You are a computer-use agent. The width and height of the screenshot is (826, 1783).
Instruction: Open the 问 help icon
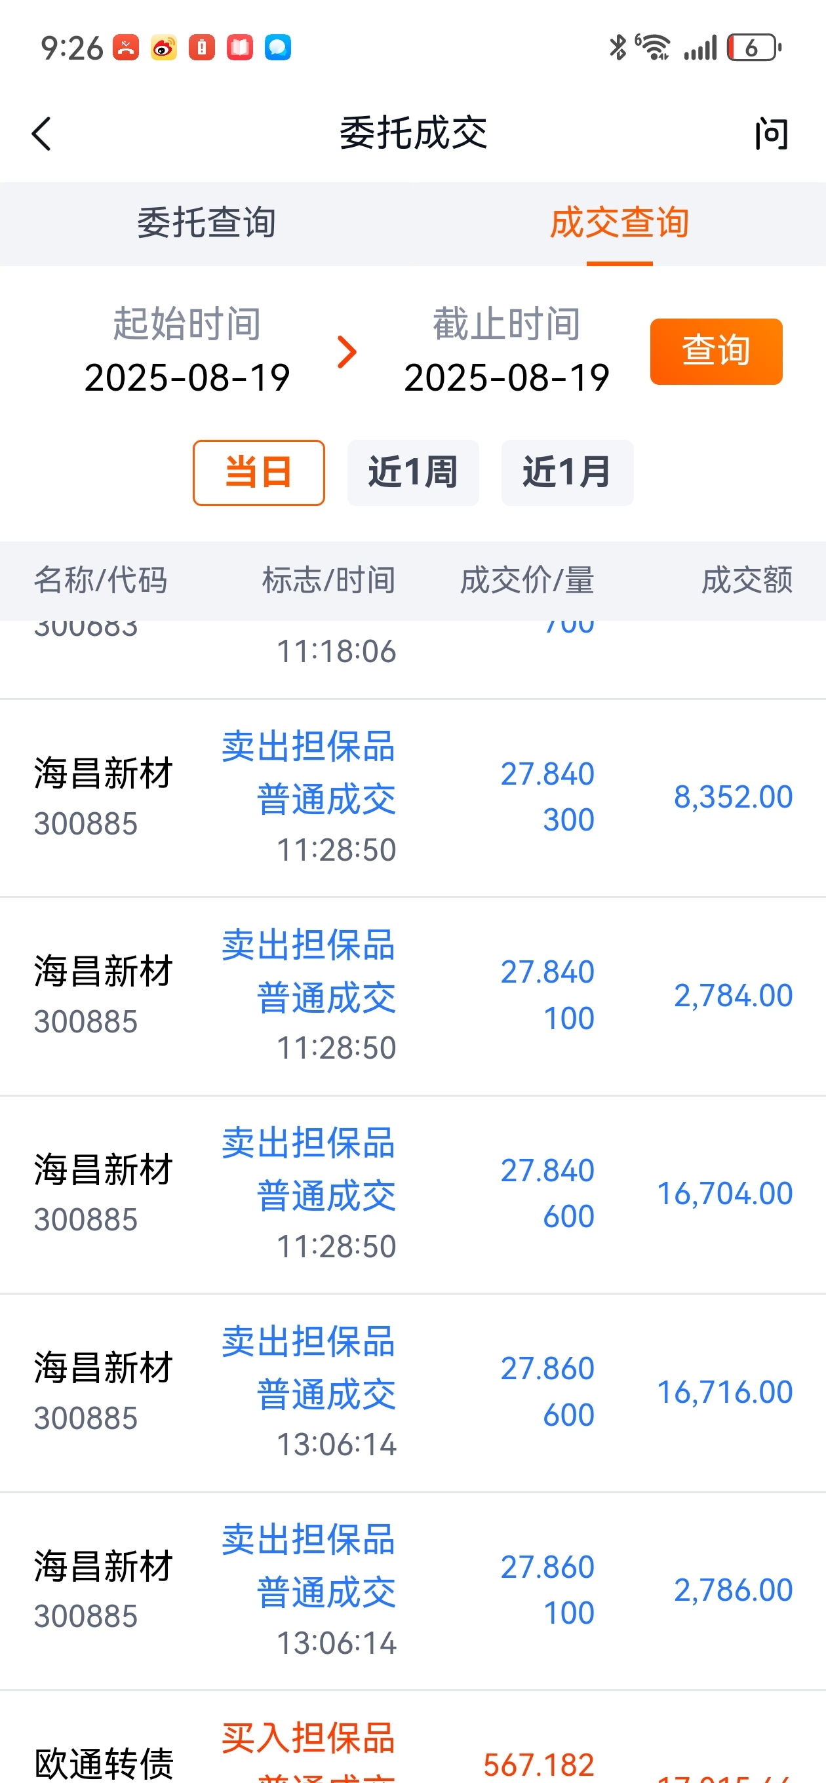[x=772, y=134]
